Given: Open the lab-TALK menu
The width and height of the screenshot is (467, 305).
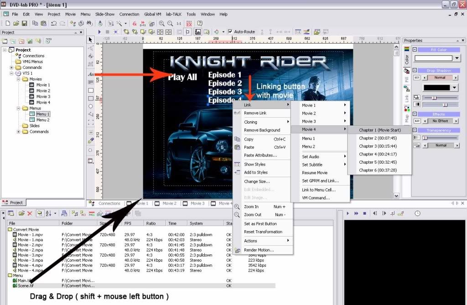Looking at the screenshot, I should (174, 14).
